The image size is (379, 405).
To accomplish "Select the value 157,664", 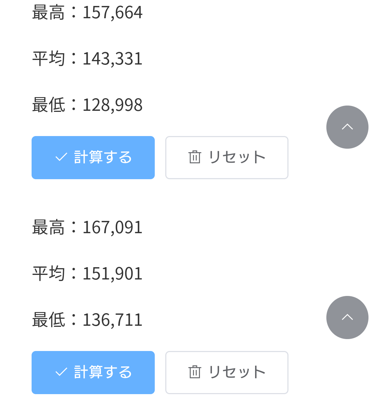I will 112,13.
